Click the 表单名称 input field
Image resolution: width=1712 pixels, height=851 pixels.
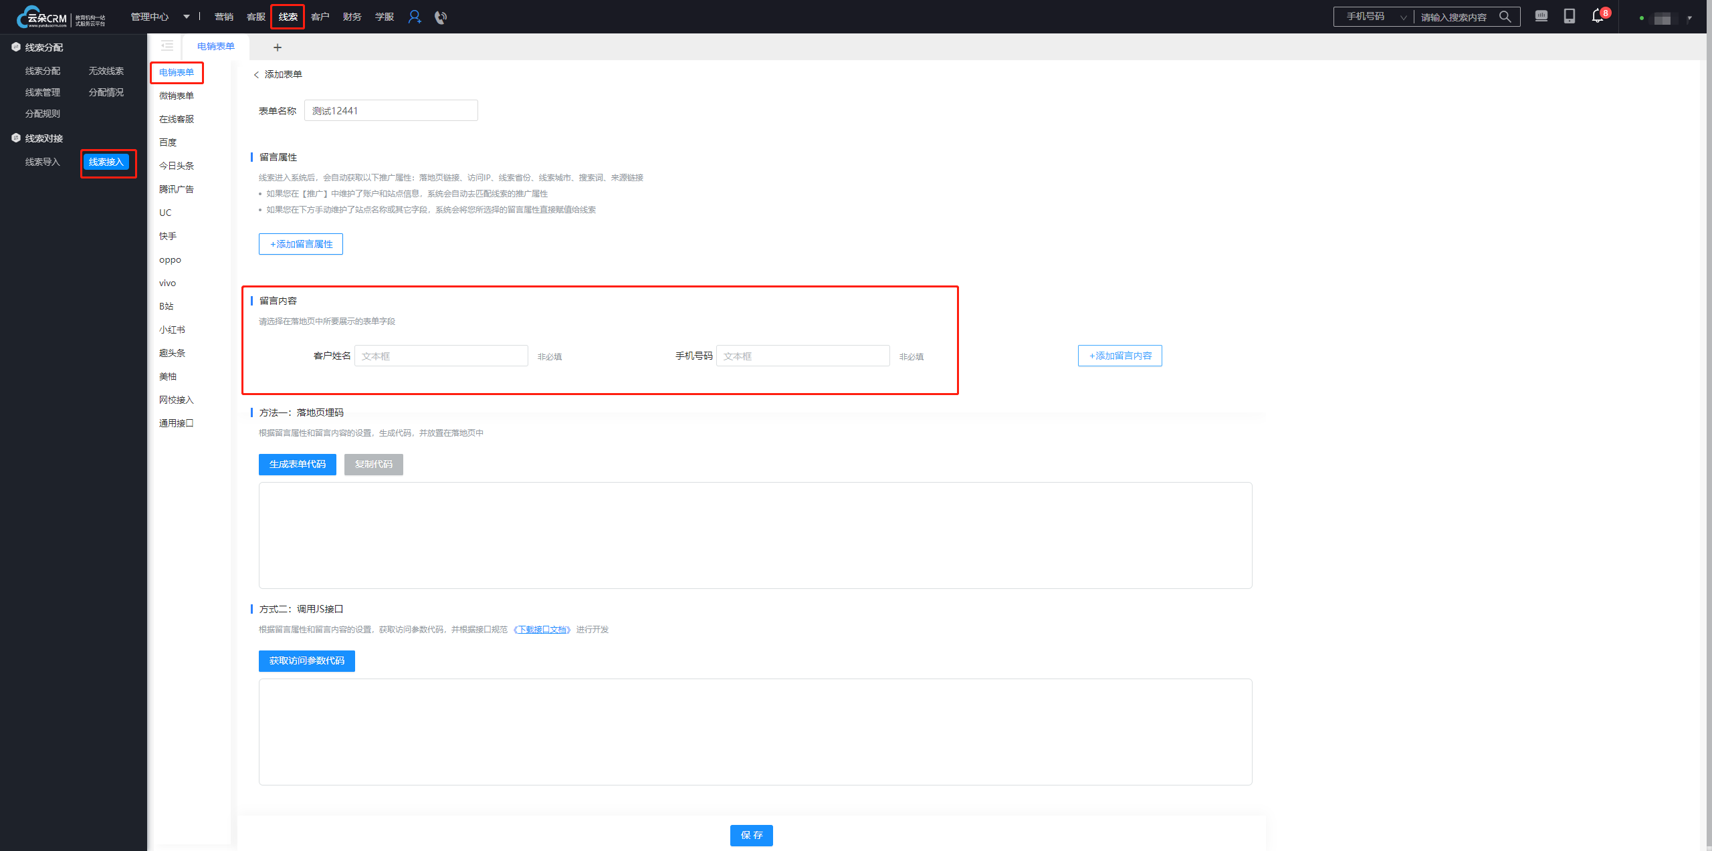(391, 111)
